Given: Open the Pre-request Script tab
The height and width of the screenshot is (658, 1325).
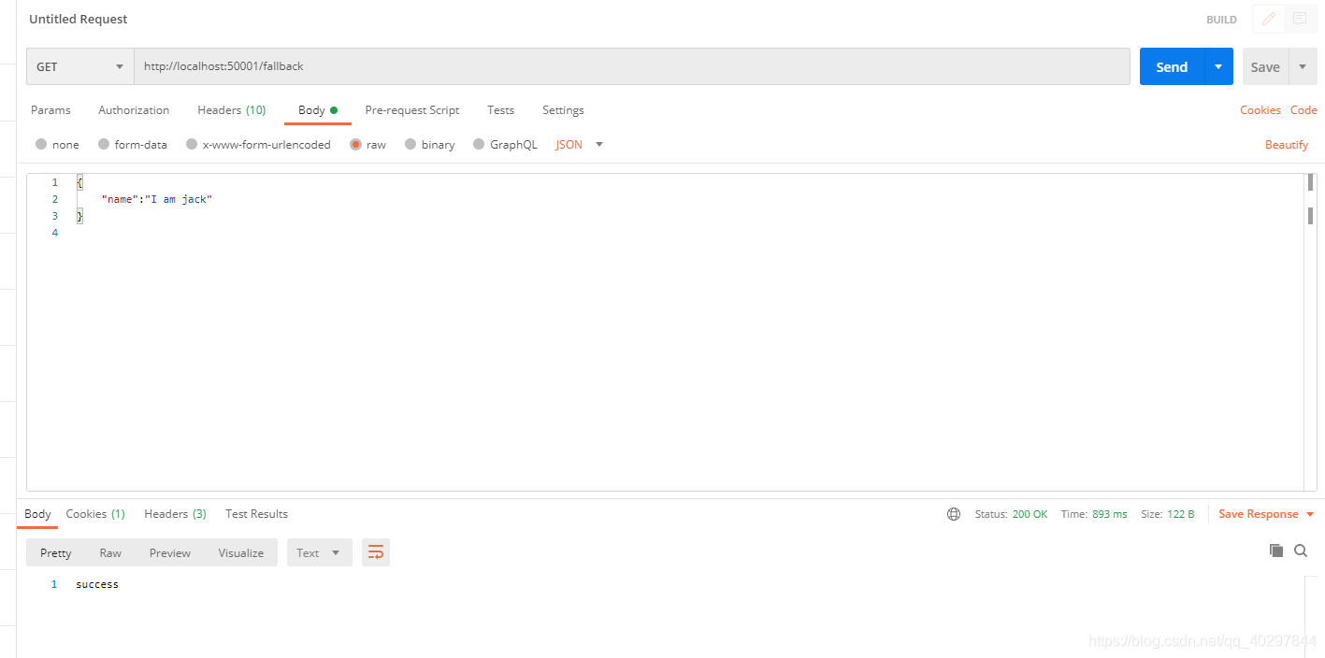Looking at the screenshot, I should (412, 109).
